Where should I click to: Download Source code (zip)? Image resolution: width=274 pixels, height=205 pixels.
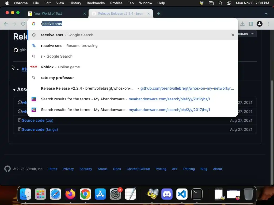click(x=37, y=120)
